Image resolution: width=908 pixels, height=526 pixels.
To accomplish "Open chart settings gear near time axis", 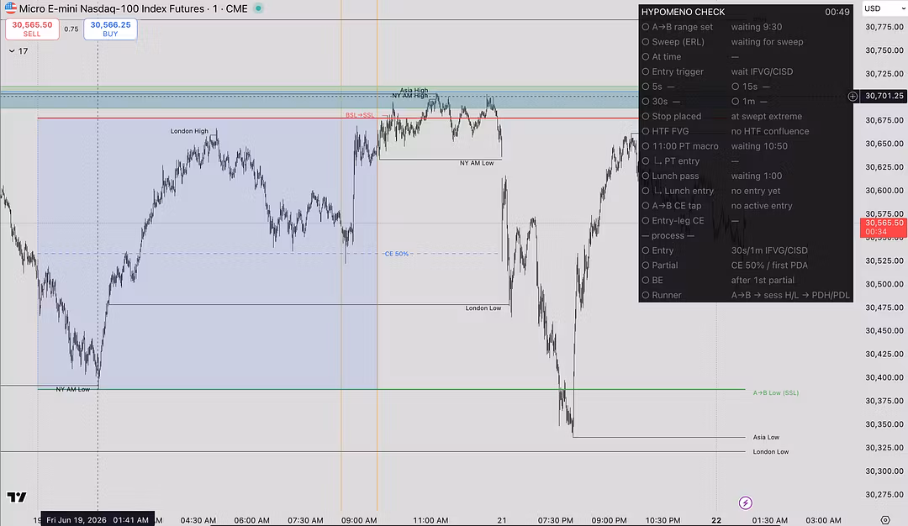I will click(884, 520).
